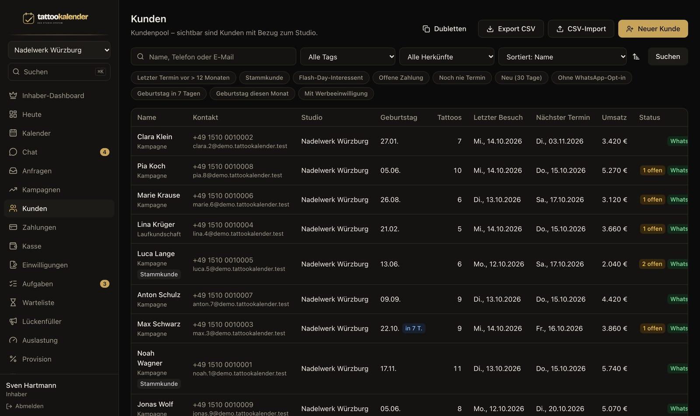Click the crown icon for Inhaber-Dashboard
This screenshot has width=700, height=416.
click(x=13, y=95)
